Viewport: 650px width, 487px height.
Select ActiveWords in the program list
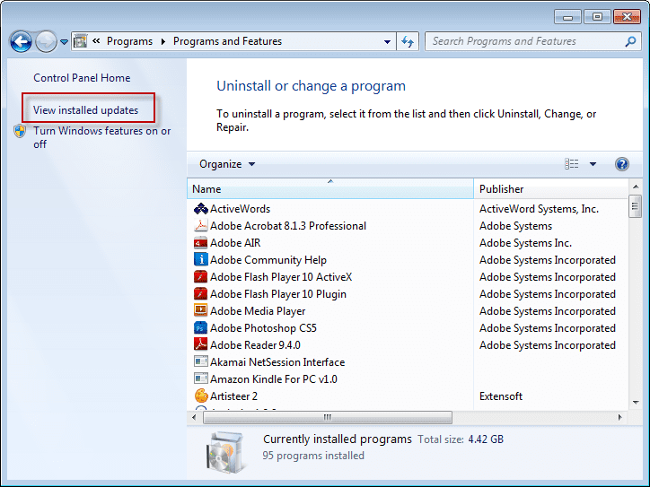(240, 209)
